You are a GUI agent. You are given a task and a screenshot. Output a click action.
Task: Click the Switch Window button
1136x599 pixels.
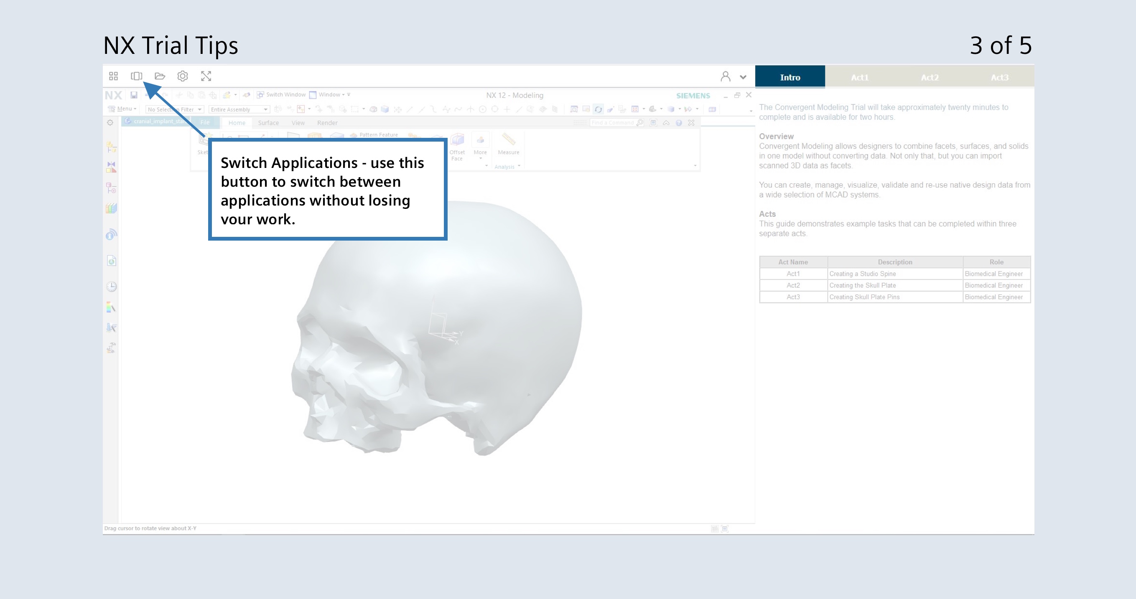coord(281,95)
